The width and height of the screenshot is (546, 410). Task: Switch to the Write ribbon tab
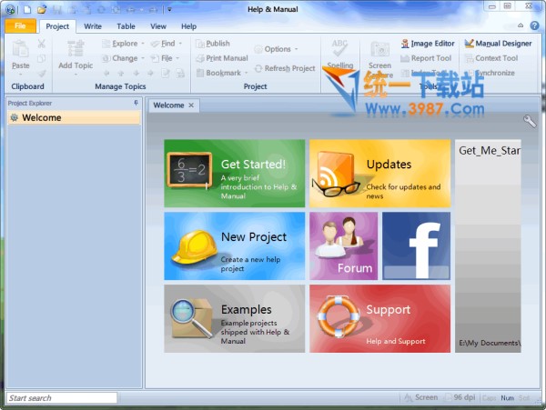point(93,26)
